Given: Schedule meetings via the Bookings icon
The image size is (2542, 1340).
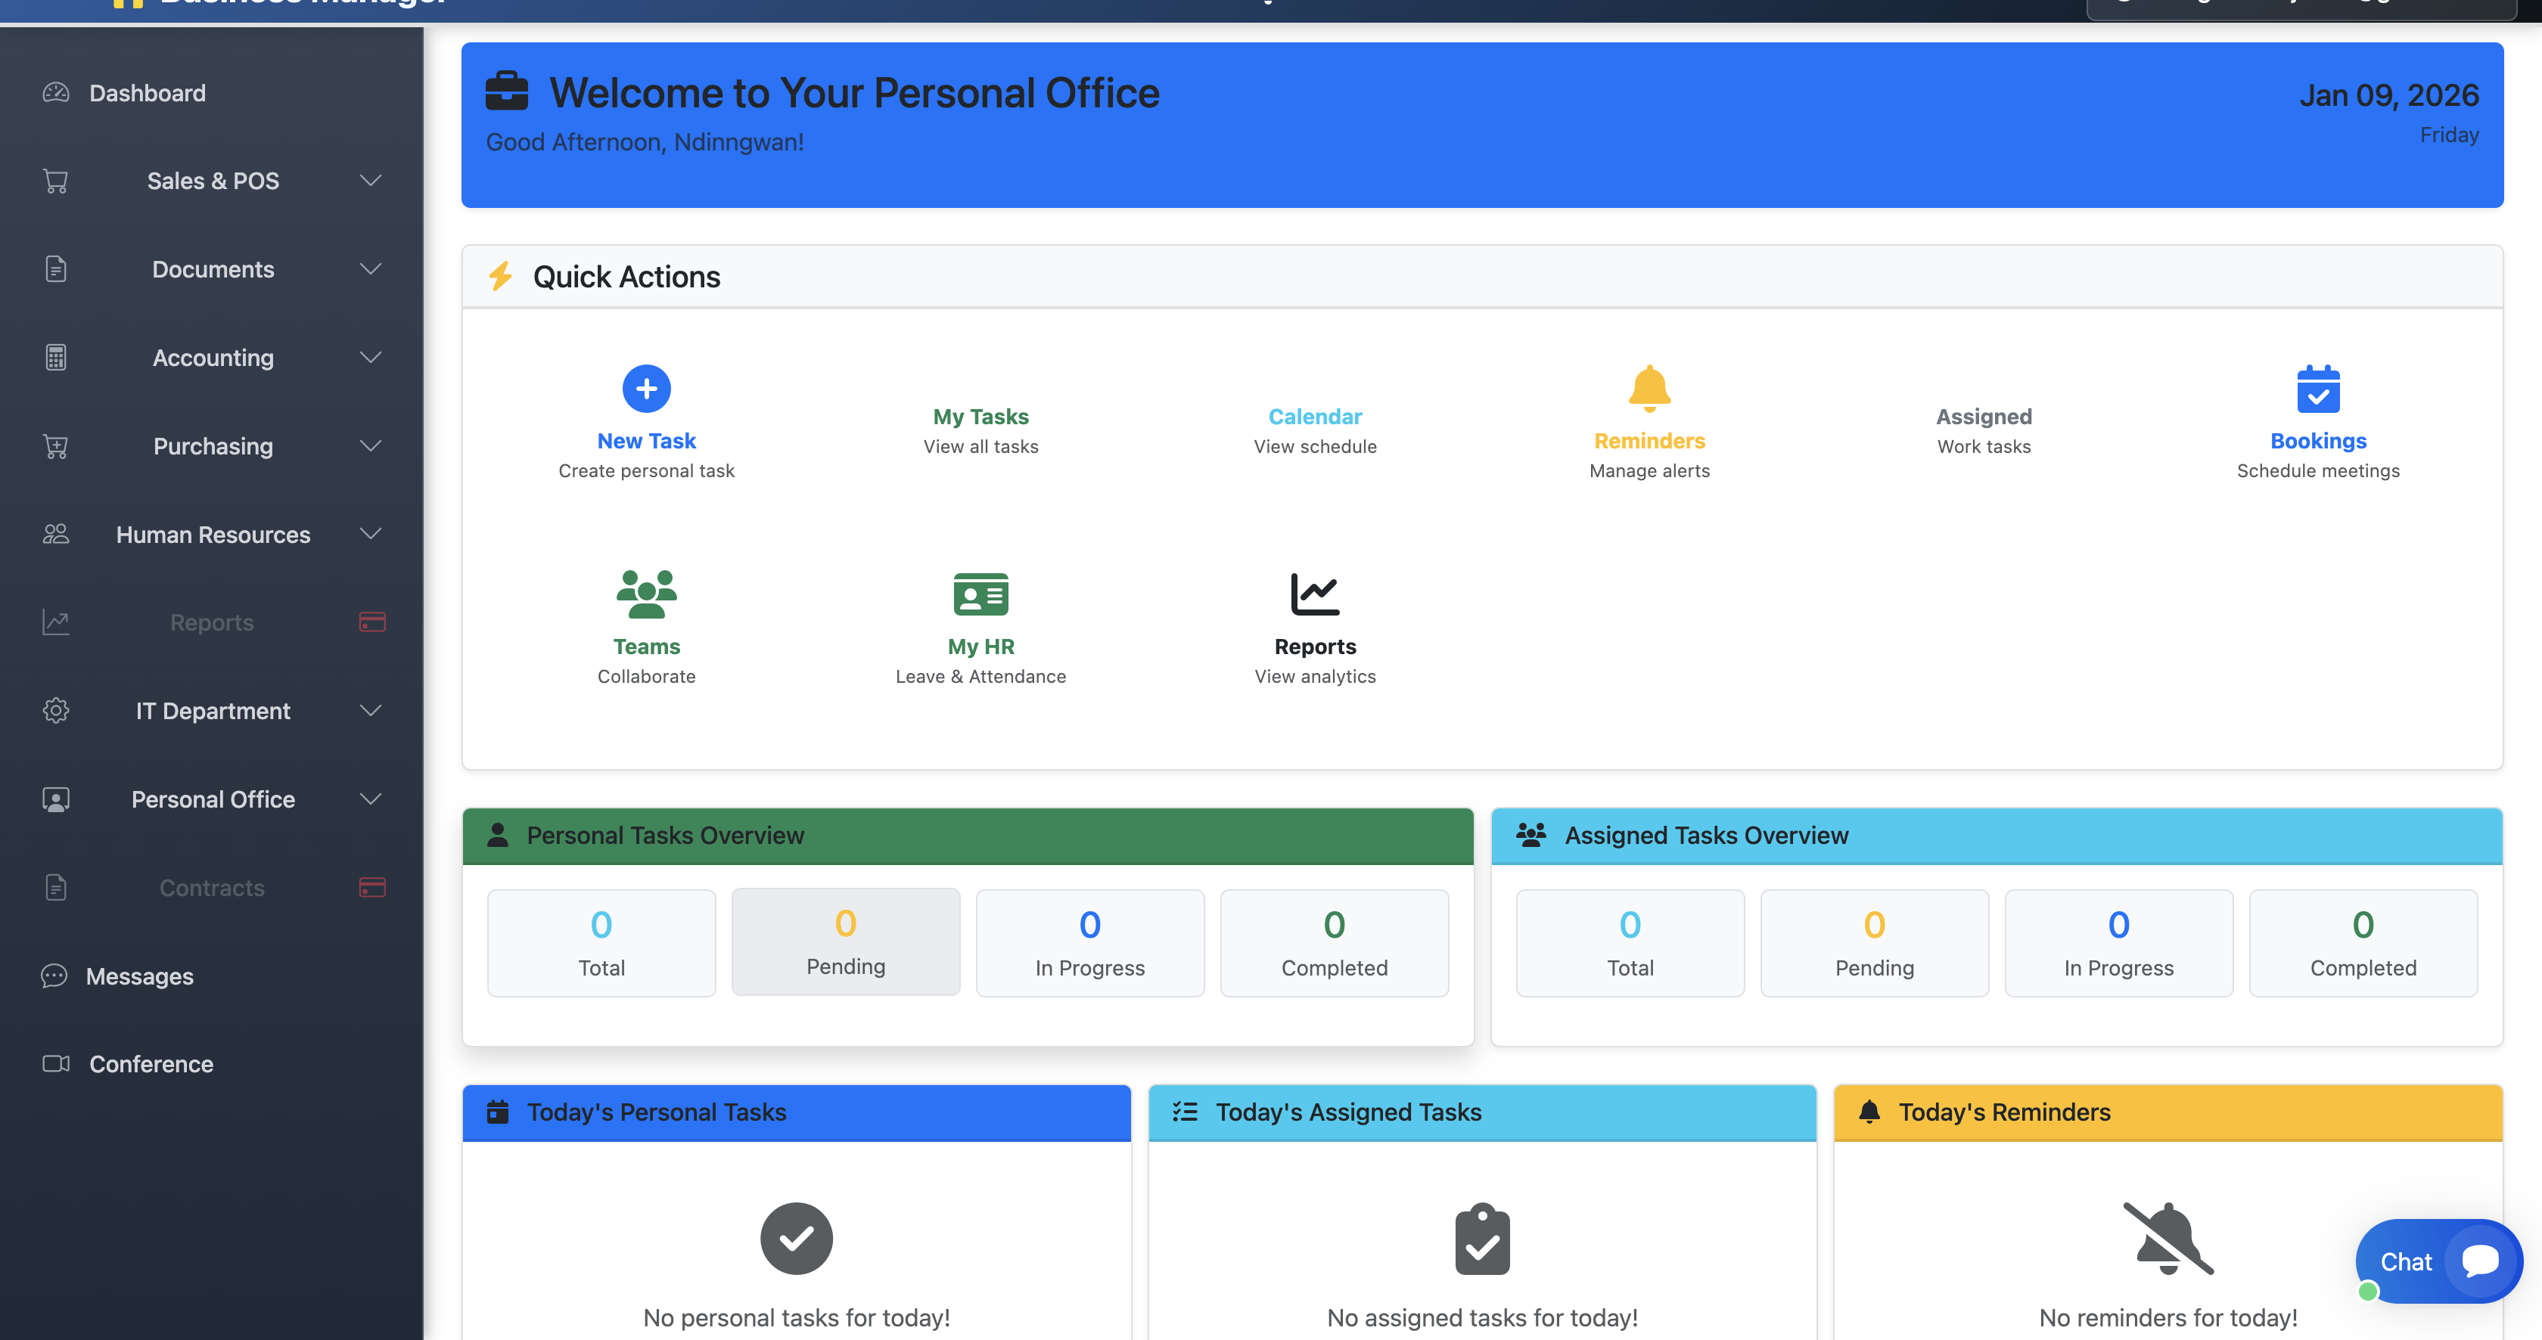Looking at the screenshot, I should click(2318, 389).
